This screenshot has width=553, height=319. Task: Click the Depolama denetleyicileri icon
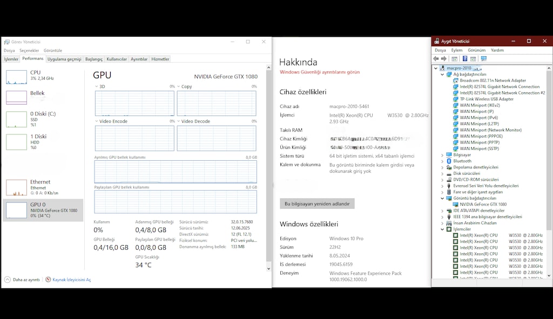coord(449,167)
